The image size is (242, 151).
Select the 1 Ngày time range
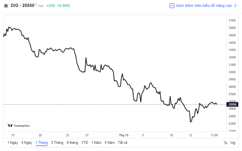click(13, 143)
